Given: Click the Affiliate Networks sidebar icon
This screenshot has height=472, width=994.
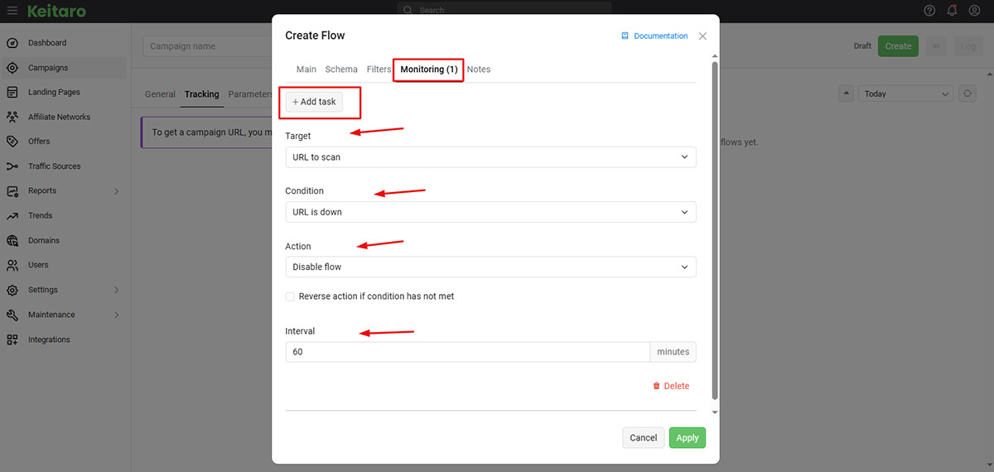Looking at the screenshot, I should tap(12, 117).
